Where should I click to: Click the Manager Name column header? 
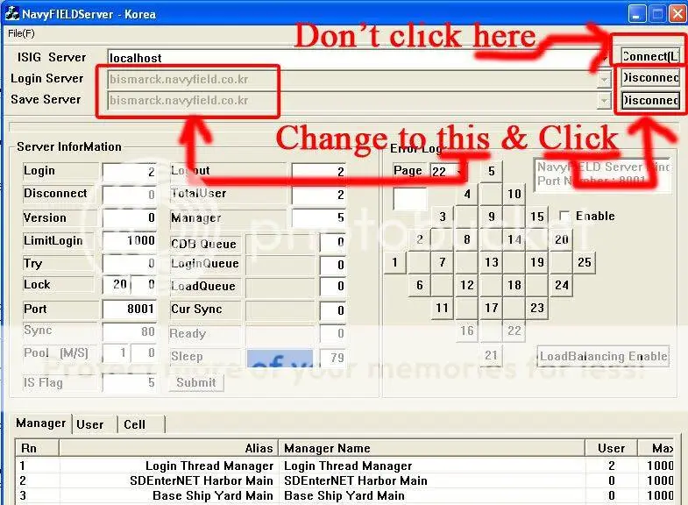(432, 448)
